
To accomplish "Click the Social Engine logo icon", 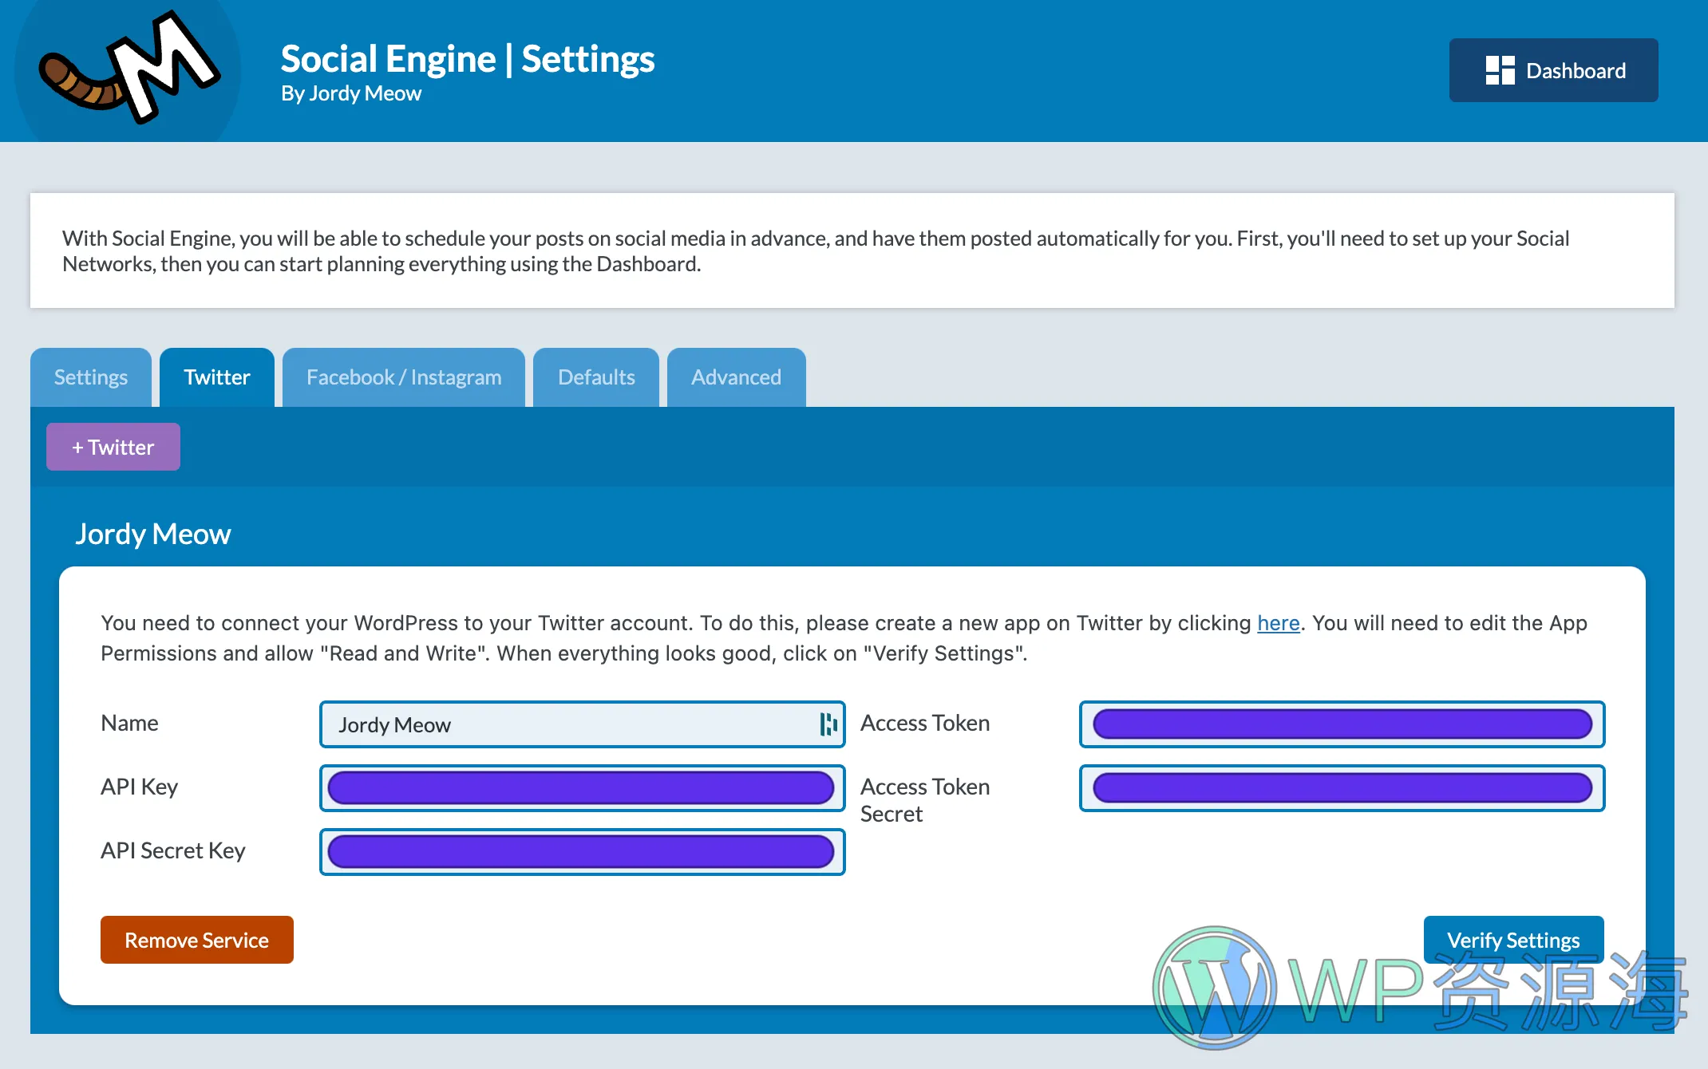I will [x=120, y=70].
